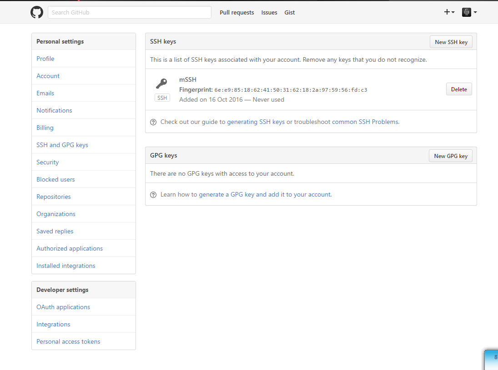Click the SSH key icon beside mSSH
The image size is (498, 370).
click(x=161, y=84)
